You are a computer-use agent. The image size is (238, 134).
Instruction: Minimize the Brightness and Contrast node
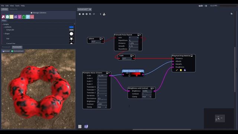pos(151,88)
